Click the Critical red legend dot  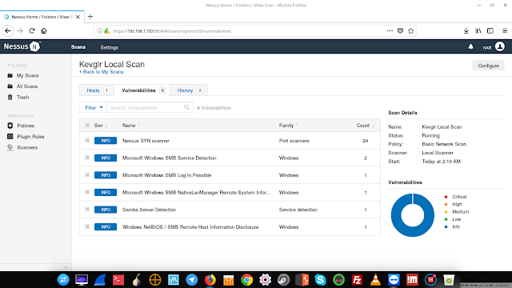click(x=446, y=197)
